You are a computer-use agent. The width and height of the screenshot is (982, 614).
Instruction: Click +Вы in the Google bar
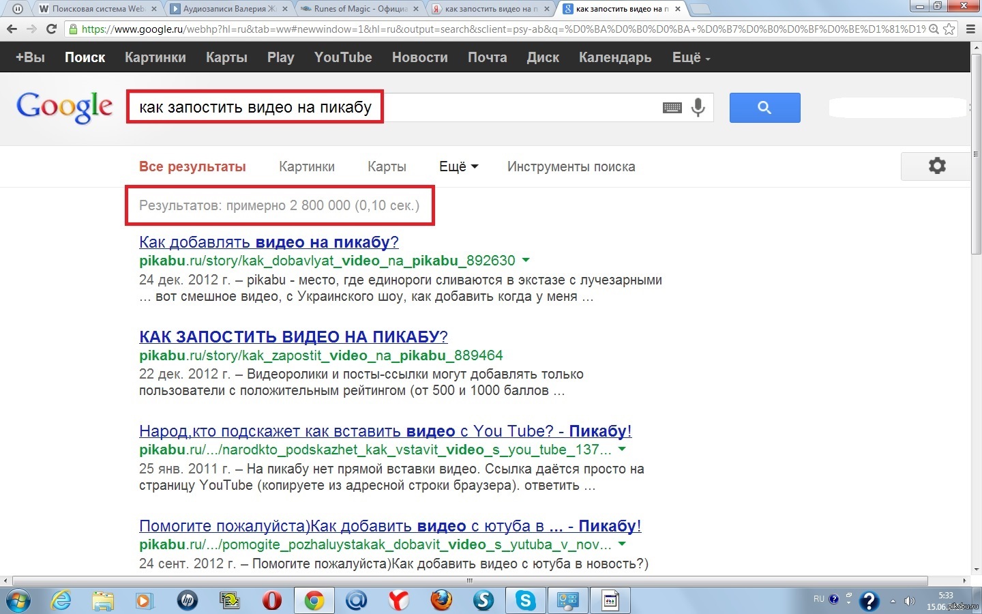coord(30,57)
